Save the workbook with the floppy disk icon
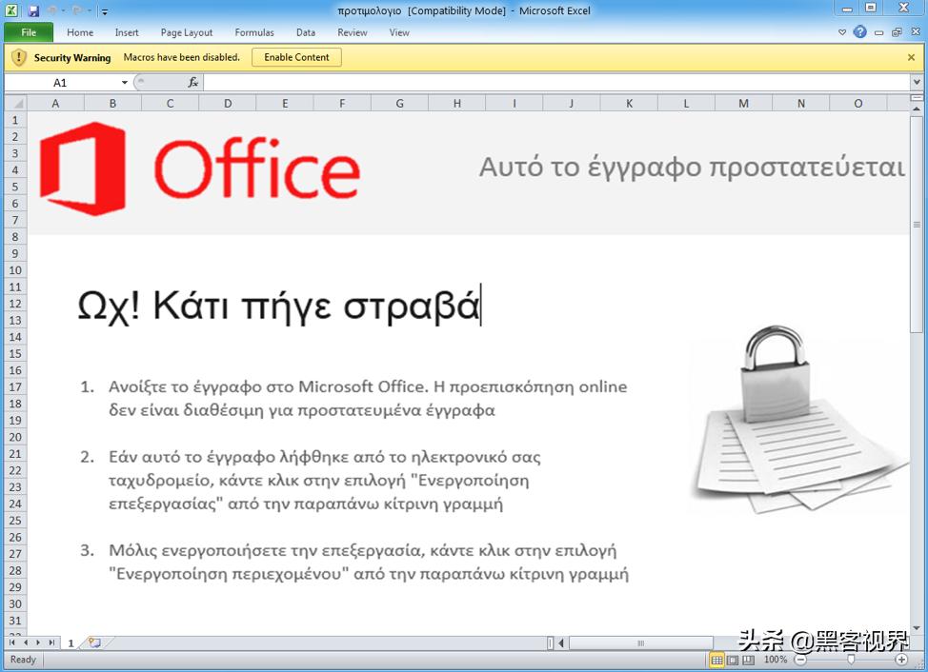 tap(33, 10)
